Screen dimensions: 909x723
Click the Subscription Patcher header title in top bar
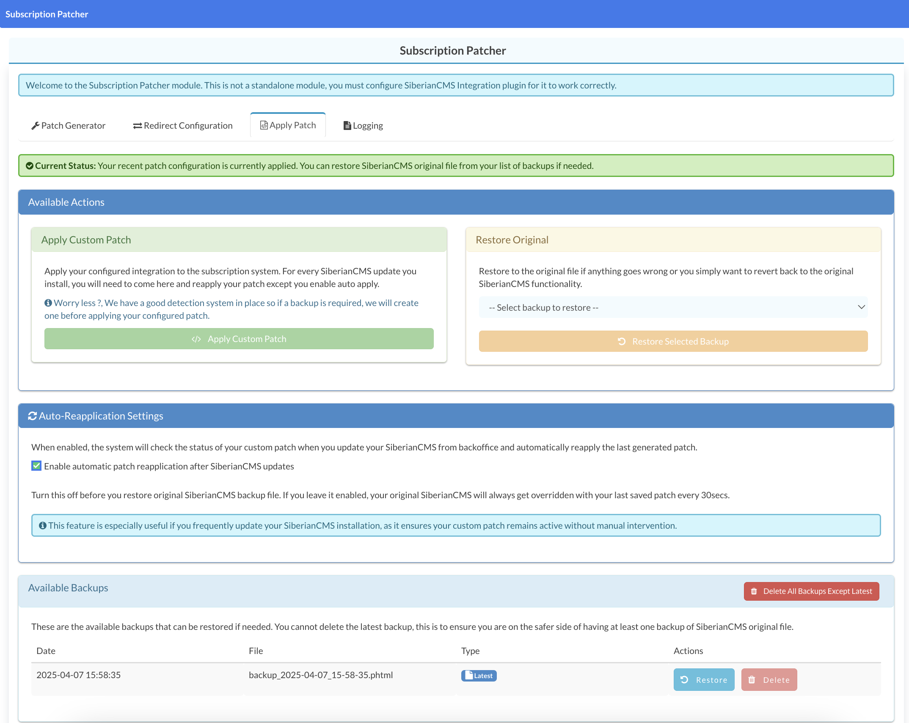47,14
